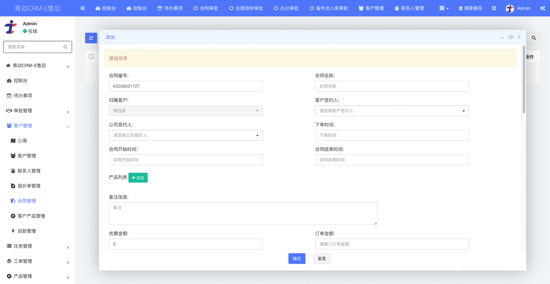The image size is (550, 284).
Task: Open settings gears icon at top right
Action: 542,8
